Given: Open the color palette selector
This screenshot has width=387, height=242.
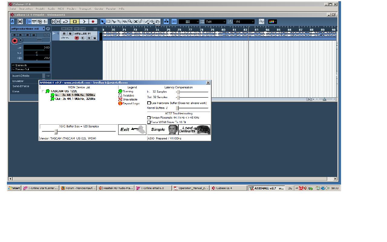Looking at the screenshot, I should 272,21.
